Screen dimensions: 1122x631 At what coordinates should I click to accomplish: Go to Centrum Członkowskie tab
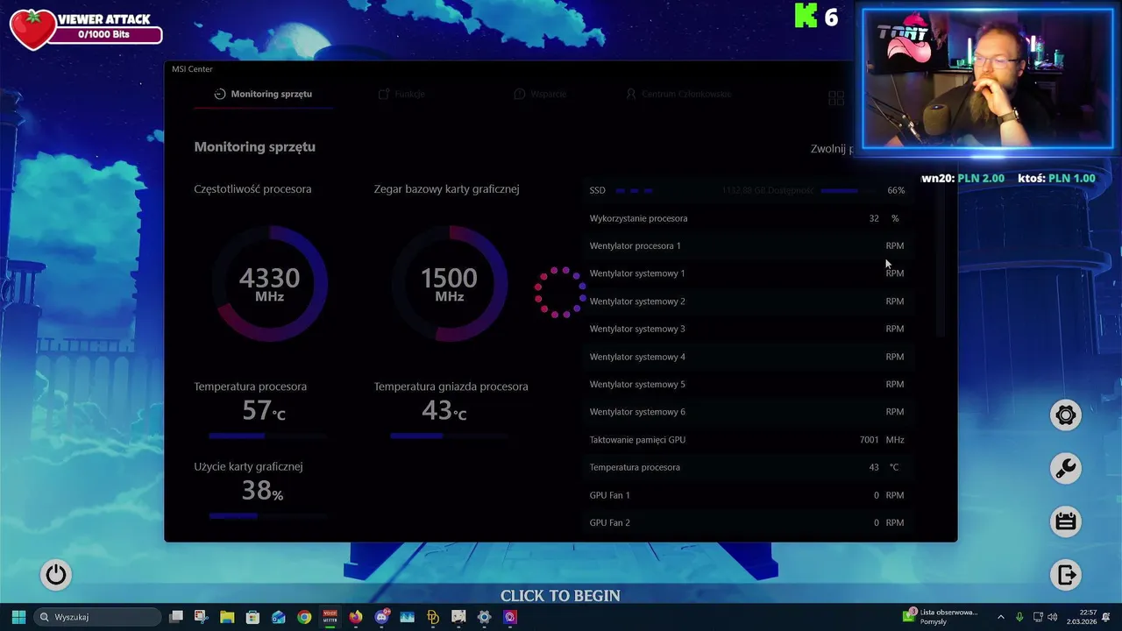coord(678,94)
